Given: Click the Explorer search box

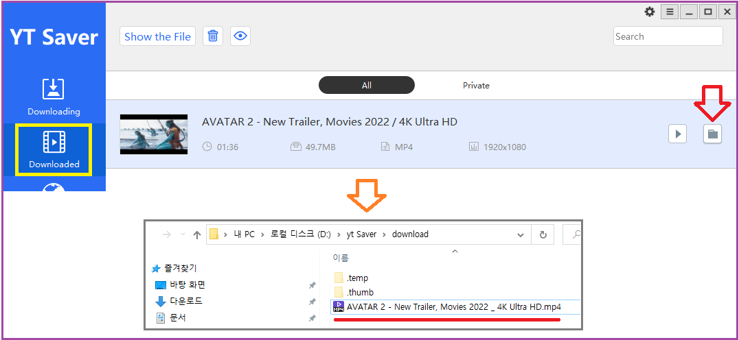Looking at the screenshot, I should coord(572,234).
